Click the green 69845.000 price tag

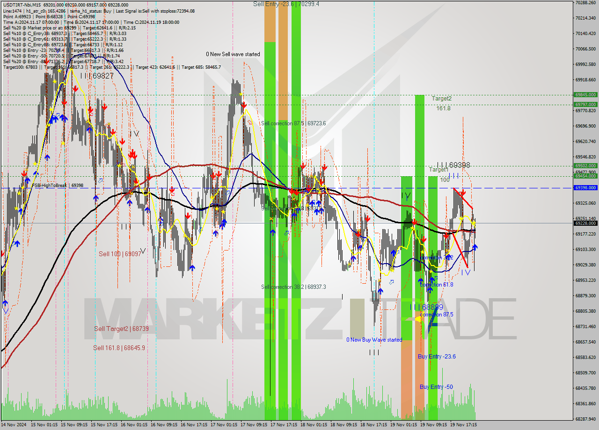[x=585, y=94]
